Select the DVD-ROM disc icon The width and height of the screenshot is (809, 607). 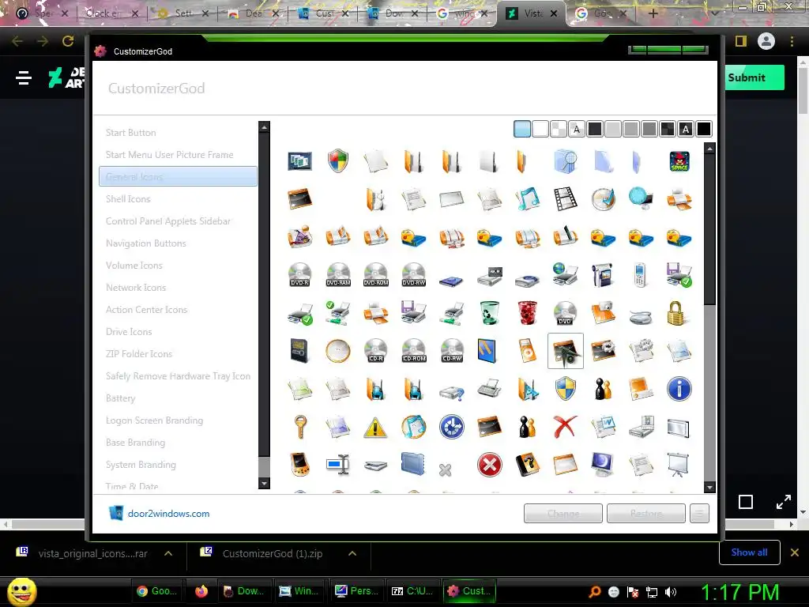coord(375,274)
